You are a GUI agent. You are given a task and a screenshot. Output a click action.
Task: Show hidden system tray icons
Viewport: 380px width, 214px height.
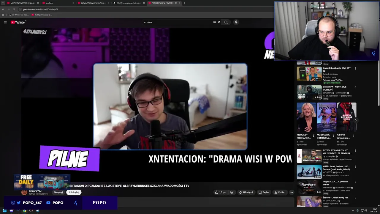pyautogui.click(x=353, y=211)
